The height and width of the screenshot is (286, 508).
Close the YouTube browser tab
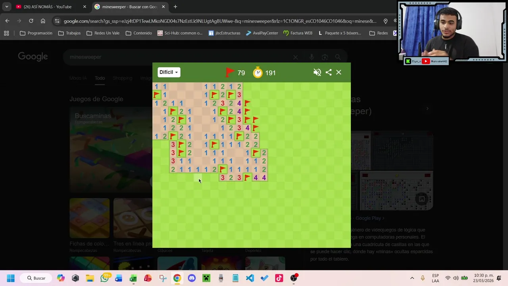(85, 7)
